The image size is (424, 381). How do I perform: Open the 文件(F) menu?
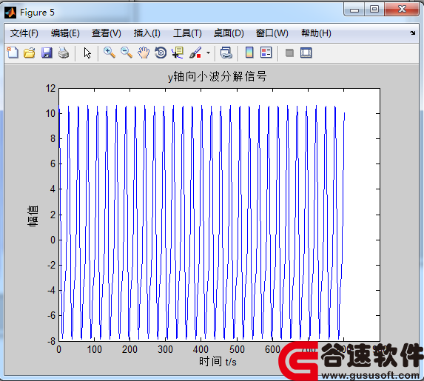[24, 33]
